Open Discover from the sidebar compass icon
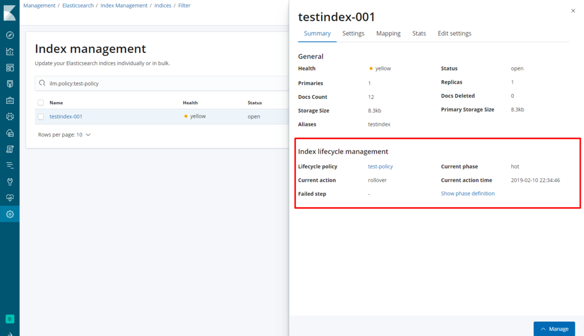 point(10,35)
